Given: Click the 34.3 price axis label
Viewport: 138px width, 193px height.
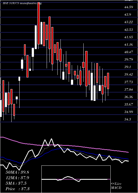Looking at the screenshot, I should pos(128,119).
